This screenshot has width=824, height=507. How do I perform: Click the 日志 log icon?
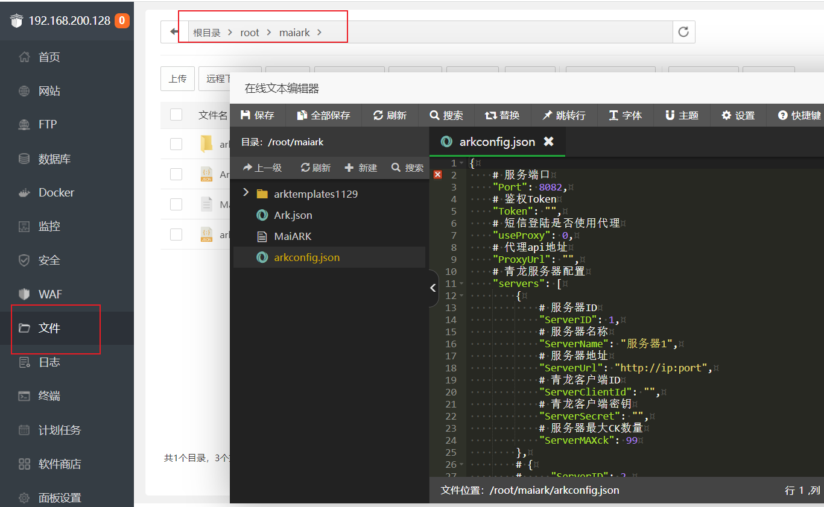[24, 362]
